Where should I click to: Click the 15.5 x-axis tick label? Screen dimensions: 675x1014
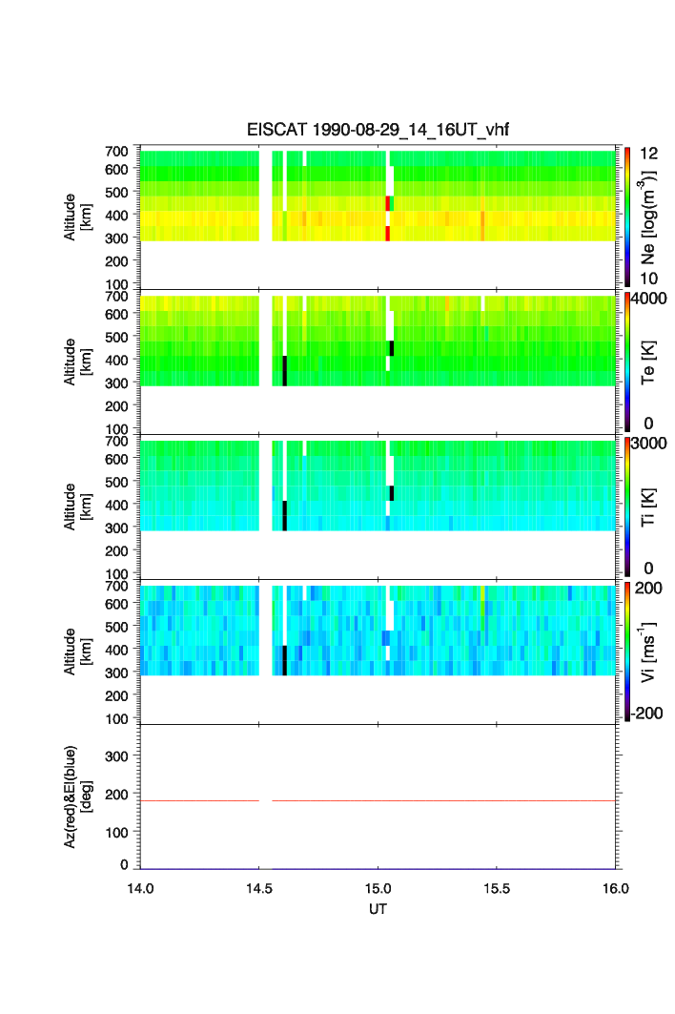click(x=497, y=888)
